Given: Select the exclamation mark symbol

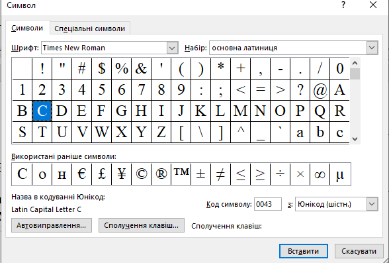Looking at the screenshot, I should pos(42,68).
